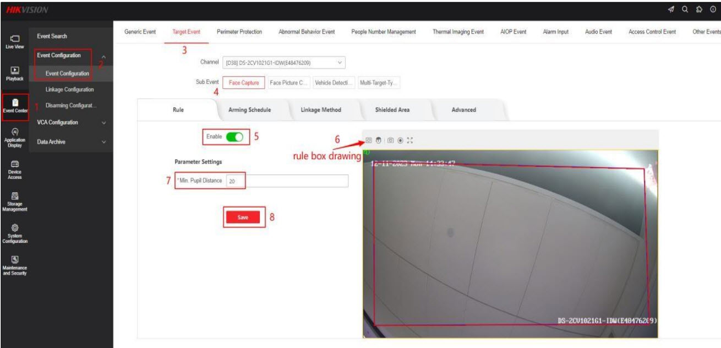Expand the VCA Configuration menu section
This screenshot has width=721, height=348.
click(x=70, y=122)
